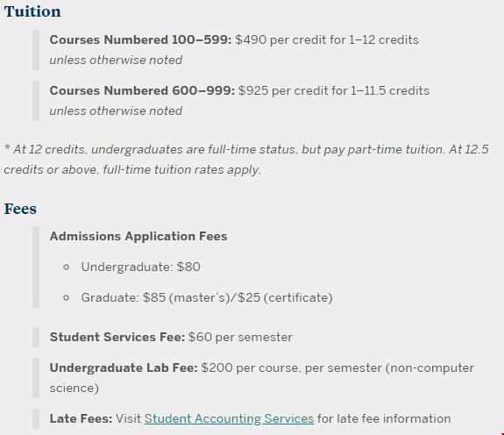
Task: Click the Late Fees label
Action: point(81,418)
